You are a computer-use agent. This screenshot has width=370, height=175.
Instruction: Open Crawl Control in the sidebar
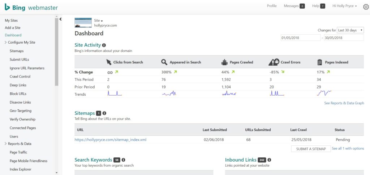point(20,76)
